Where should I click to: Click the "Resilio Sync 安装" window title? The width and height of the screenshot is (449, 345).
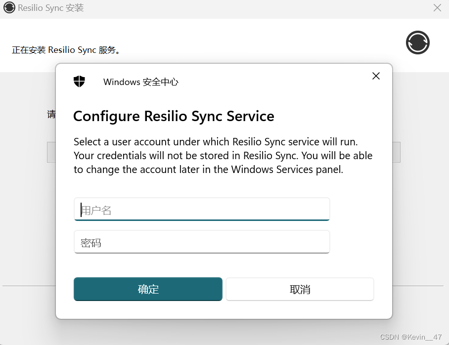point(50,8)
